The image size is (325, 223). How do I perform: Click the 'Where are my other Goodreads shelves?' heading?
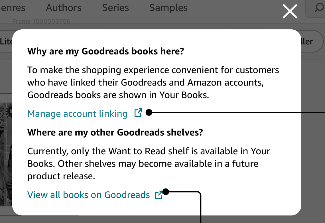(x=115, y=133)
